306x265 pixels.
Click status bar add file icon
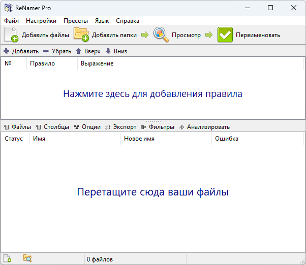click(8, 259)
